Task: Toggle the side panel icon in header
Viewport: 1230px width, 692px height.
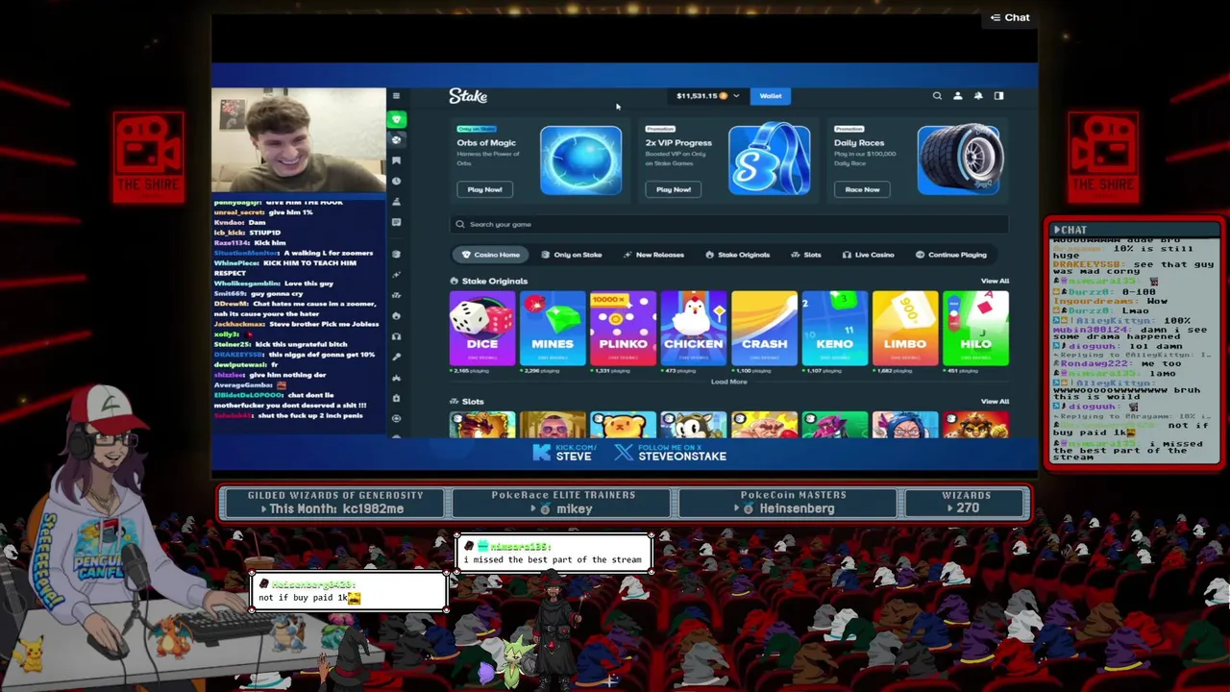Action: coord(998,96)
